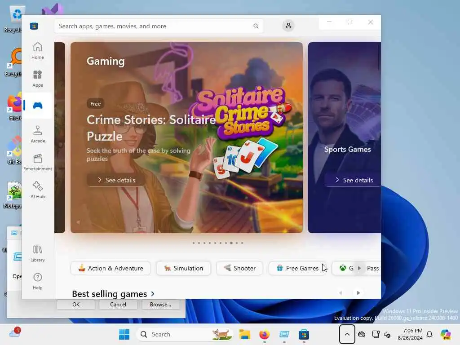Click Cancel in the background dialog
This screenshot has width=460, height=345.
coord(118,305)
